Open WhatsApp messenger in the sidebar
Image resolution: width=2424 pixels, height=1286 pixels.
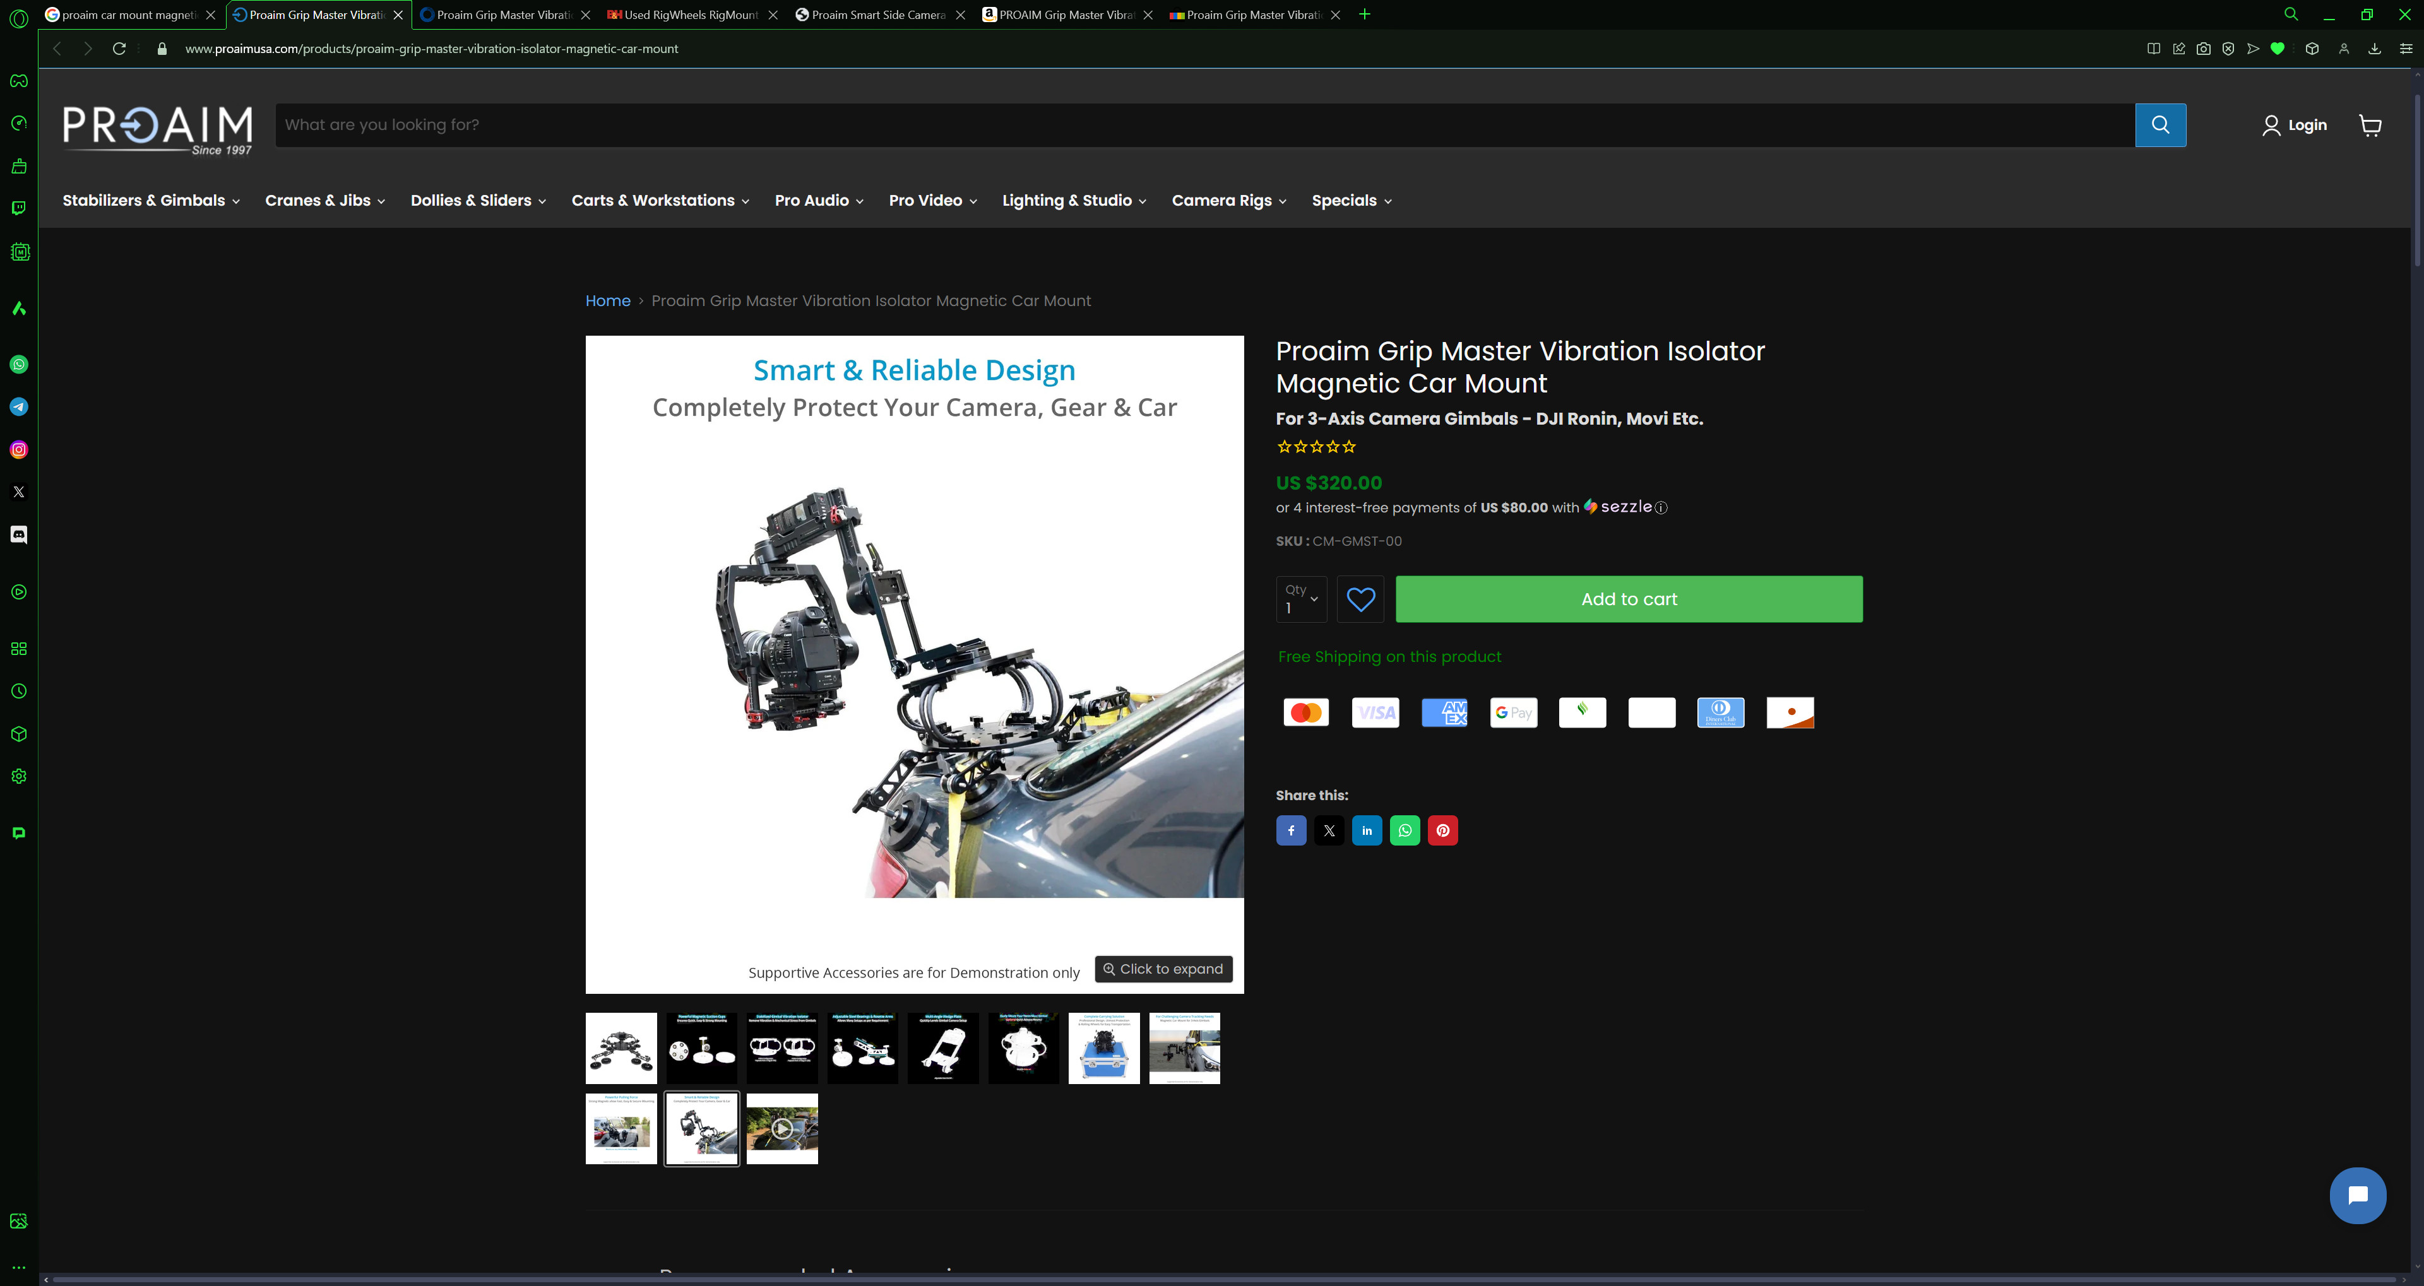19,364
